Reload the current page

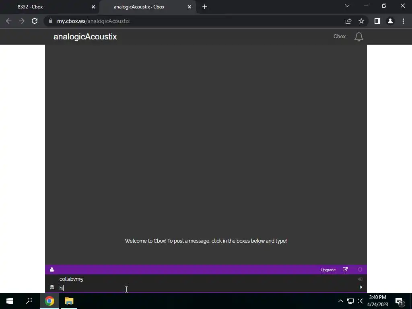(x=35, y=21)
